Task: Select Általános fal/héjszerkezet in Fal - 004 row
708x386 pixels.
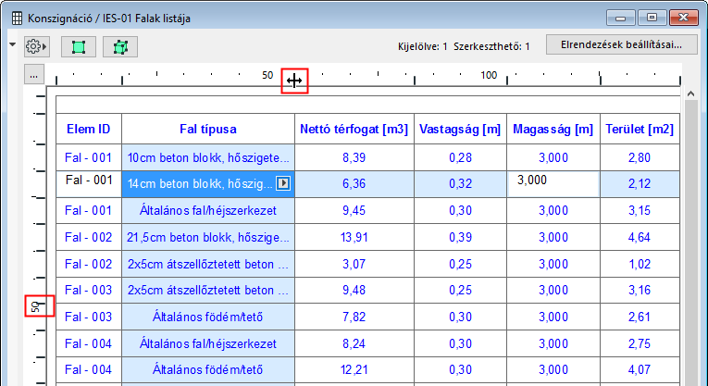Action: [208, 343]
